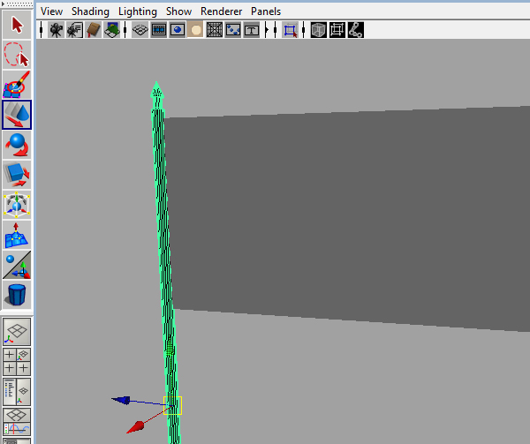This screenshot has height=444, width=530.
Task: Toggle X-Ray cube display mode
Action: click(x=318, y=30)
